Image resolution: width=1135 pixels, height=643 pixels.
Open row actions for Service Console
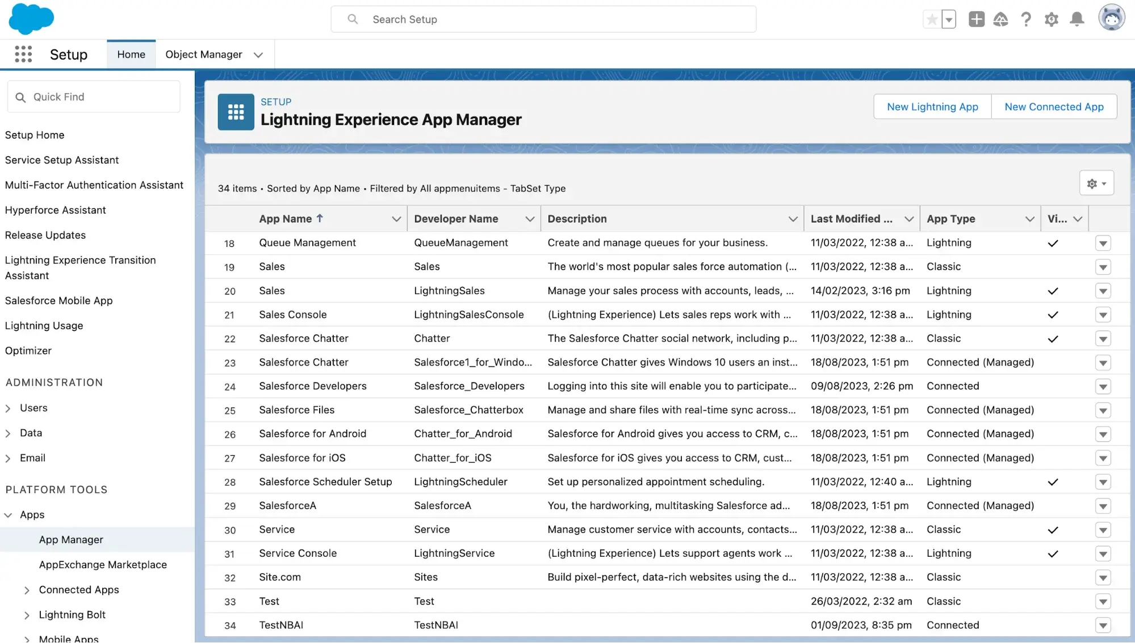[1103, 554]
